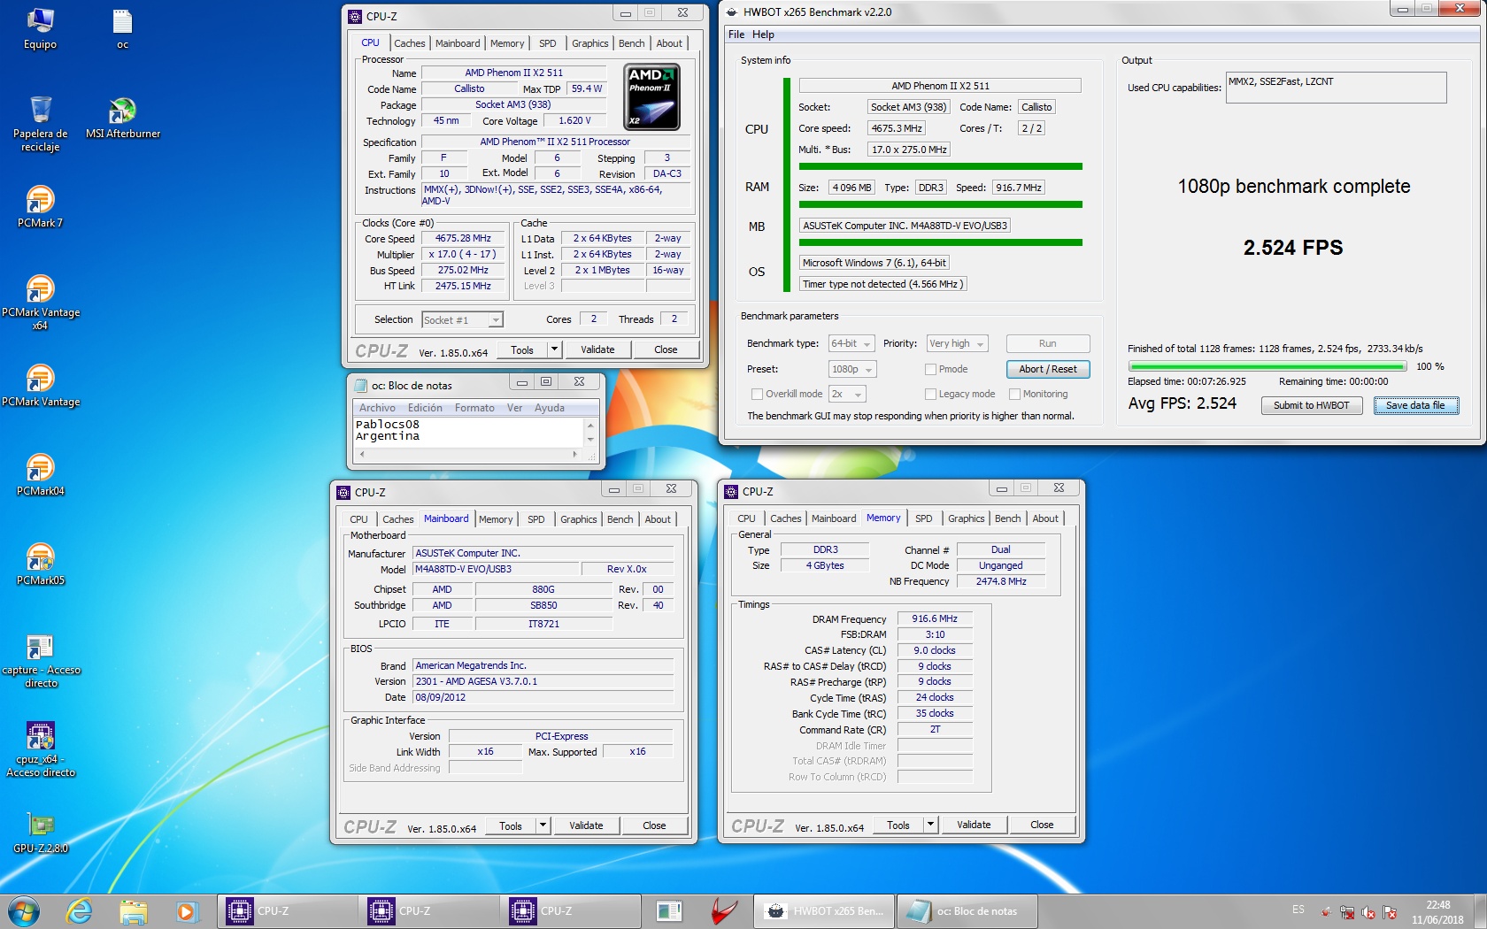Toggle the Pmode checkbox in HWBOT
The width and height of the screenshot is (1487, 929).
click(x=930, y=370)
